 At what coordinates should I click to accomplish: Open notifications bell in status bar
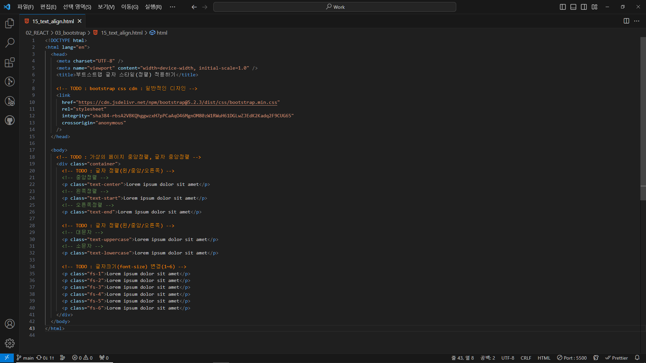637,358
